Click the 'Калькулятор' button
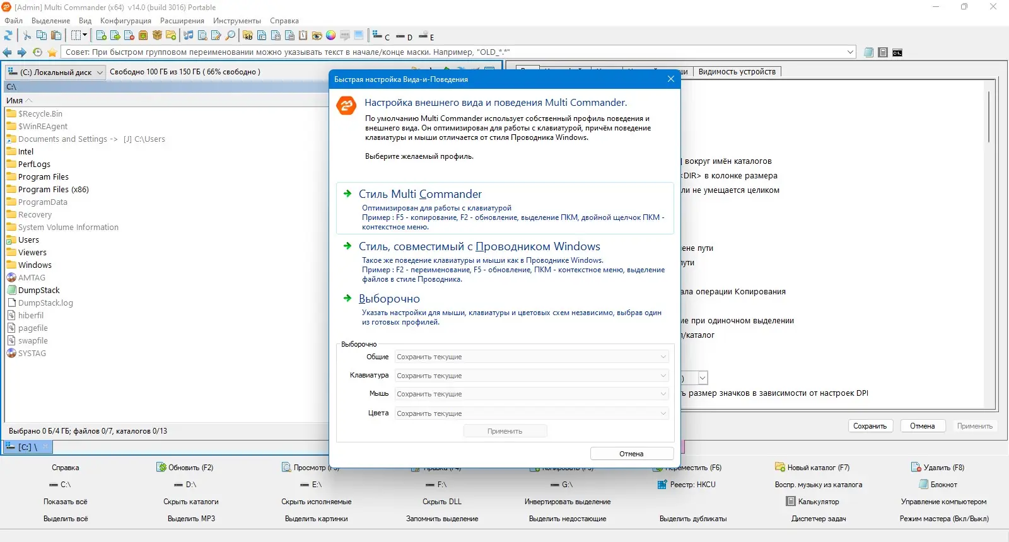Image resolution: width=1009 pixels, height=542 pixels. pyautogui.click(x=812, y=502)
